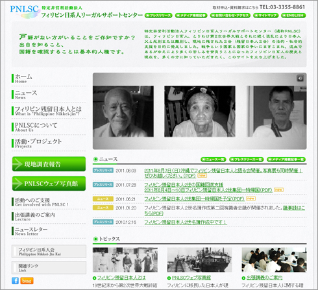Viewport: 318px width, 290px height.
Task: Open the プレスリリース header button
Action: pos(158,16)
